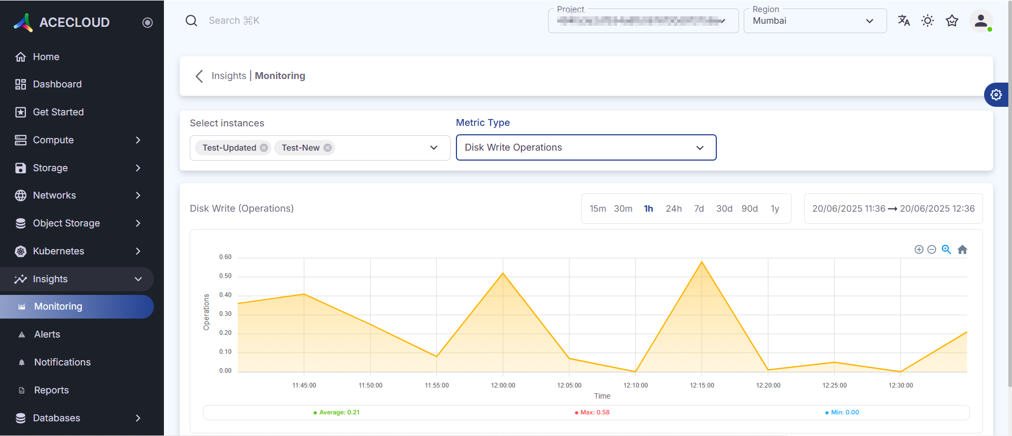
Task: Reset chart zoom with home icon
Action: coord(962,250)
